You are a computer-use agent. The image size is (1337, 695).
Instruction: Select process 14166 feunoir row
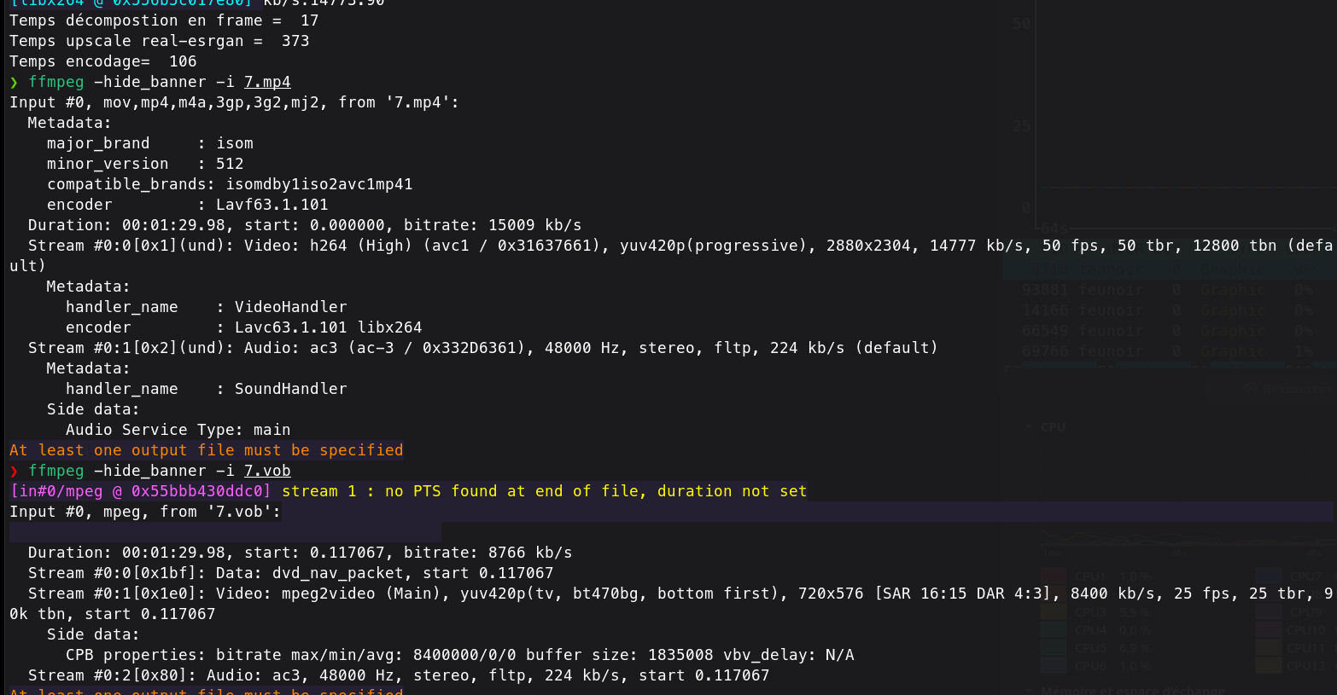point(1170,310)
